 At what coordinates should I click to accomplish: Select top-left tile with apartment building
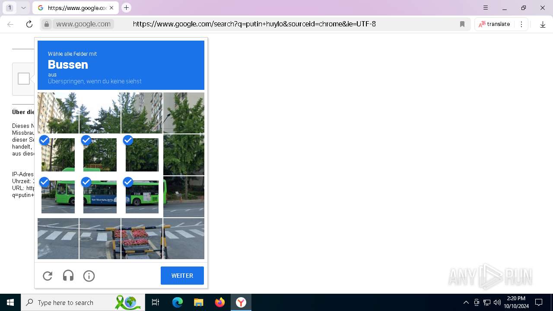point(58,113)
